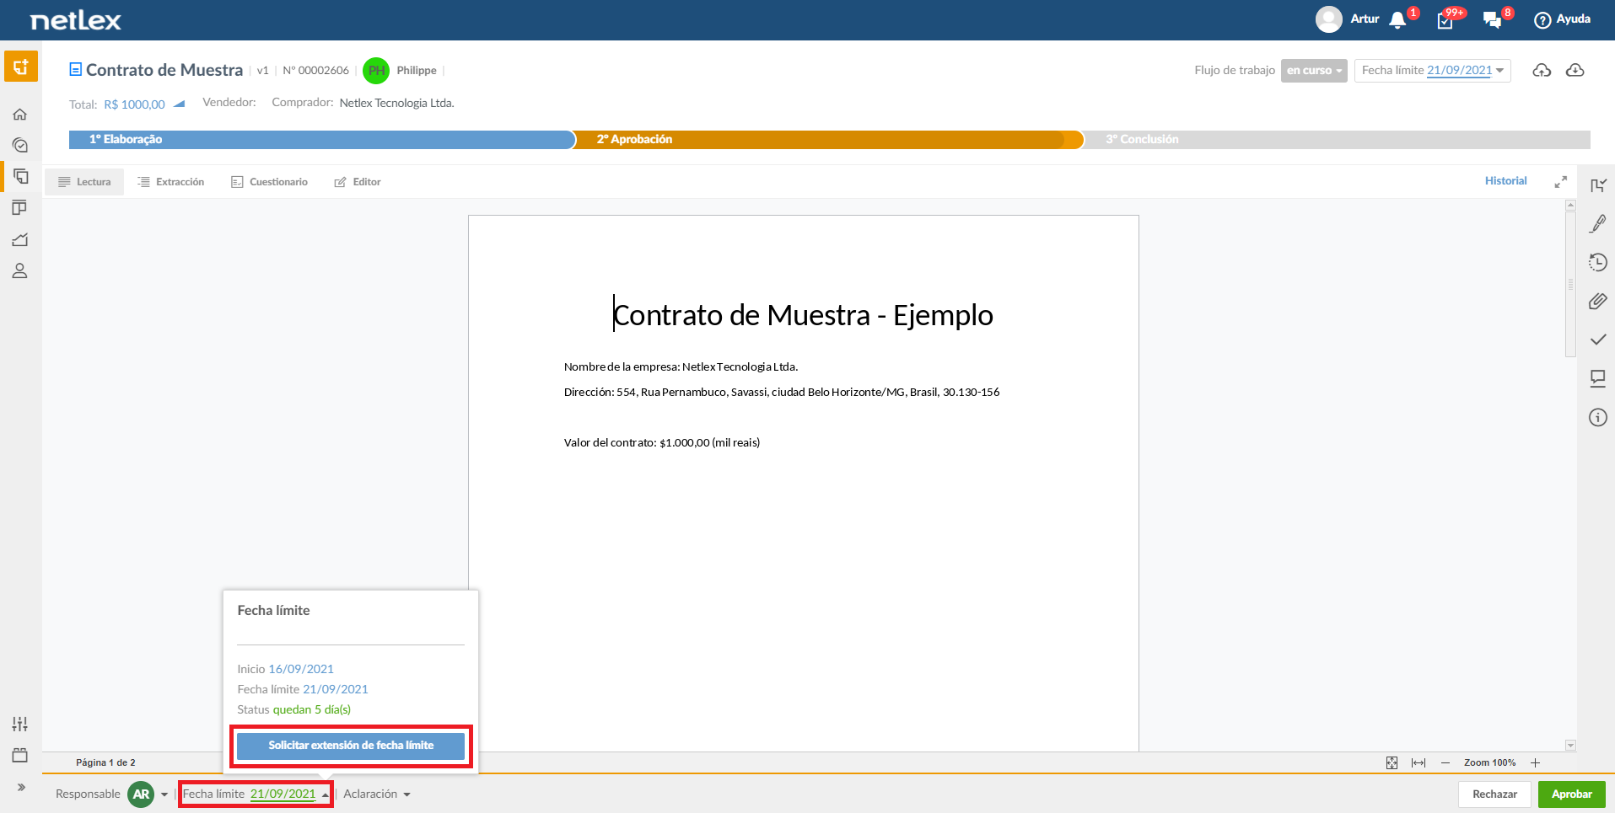The width and height of the screenshot is (1615, 813).
Task: Open the attachments paperclip icon
Action: (x=1597, y=301)
